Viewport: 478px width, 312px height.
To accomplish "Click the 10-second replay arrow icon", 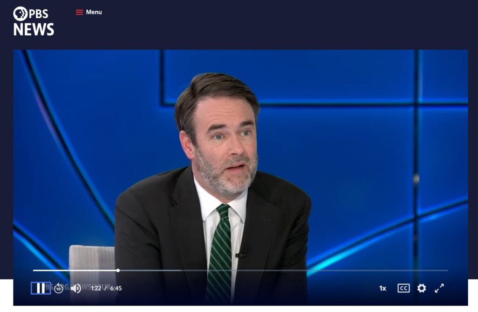I will [x=58, y=288].
